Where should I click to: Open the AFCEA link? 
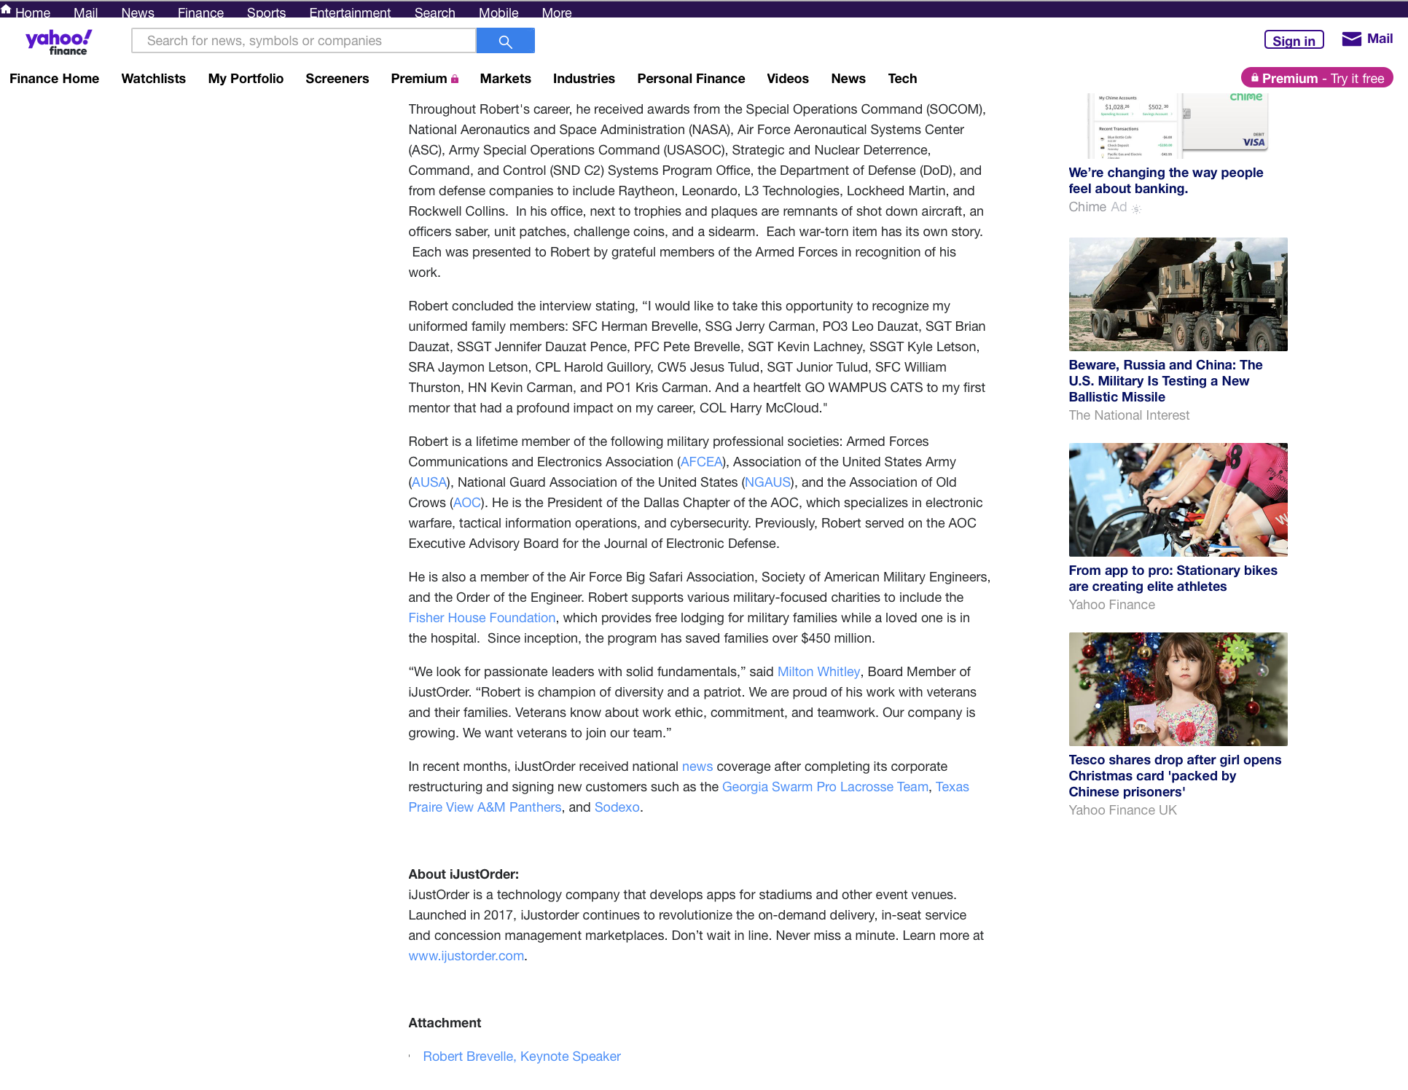701,462
